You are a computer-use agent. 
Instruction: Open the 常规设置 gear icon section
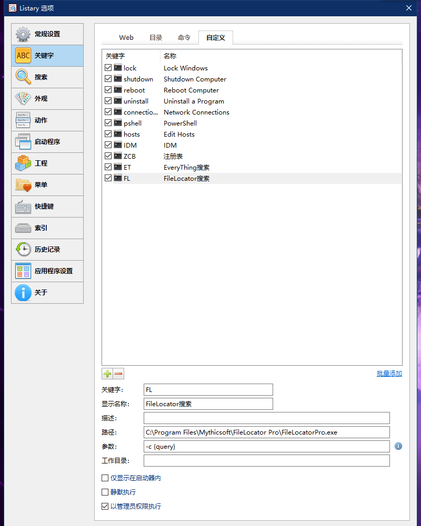point(23,34)
